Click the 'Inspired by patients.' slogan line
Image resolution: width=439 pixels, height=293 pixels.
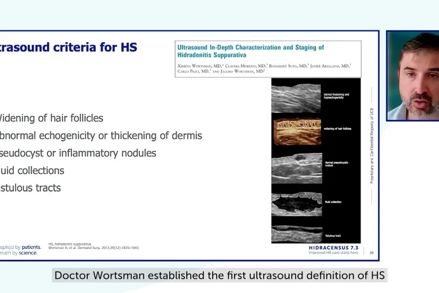(x=20, y=247)
